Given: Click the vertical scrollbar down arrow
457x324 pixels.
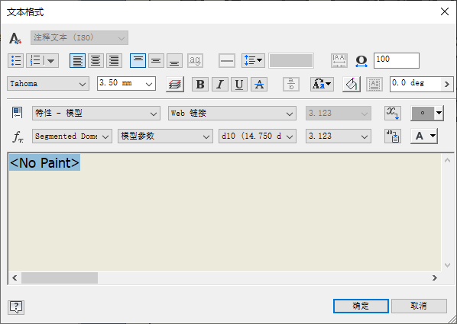Looking at the screenshot, I should point(448,265).
